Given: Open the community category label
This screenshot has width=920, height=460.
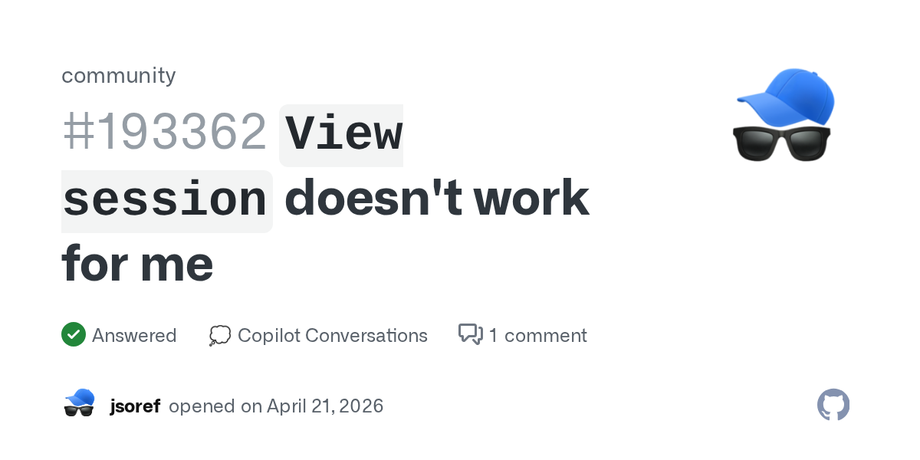Looking at the screenshot, I should pyautogui.click(x=118, y=75).
